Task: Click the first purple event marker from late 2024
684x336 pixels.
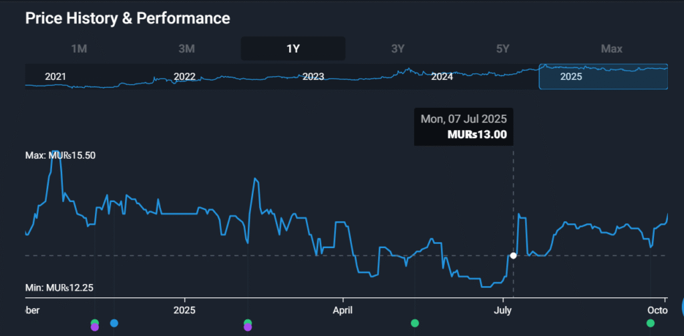Action: click(94, 327)
